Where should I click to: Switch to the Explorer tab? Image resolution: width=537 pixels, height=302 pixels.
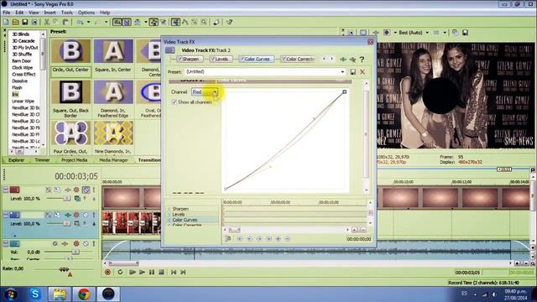click(x=16, y=160)
